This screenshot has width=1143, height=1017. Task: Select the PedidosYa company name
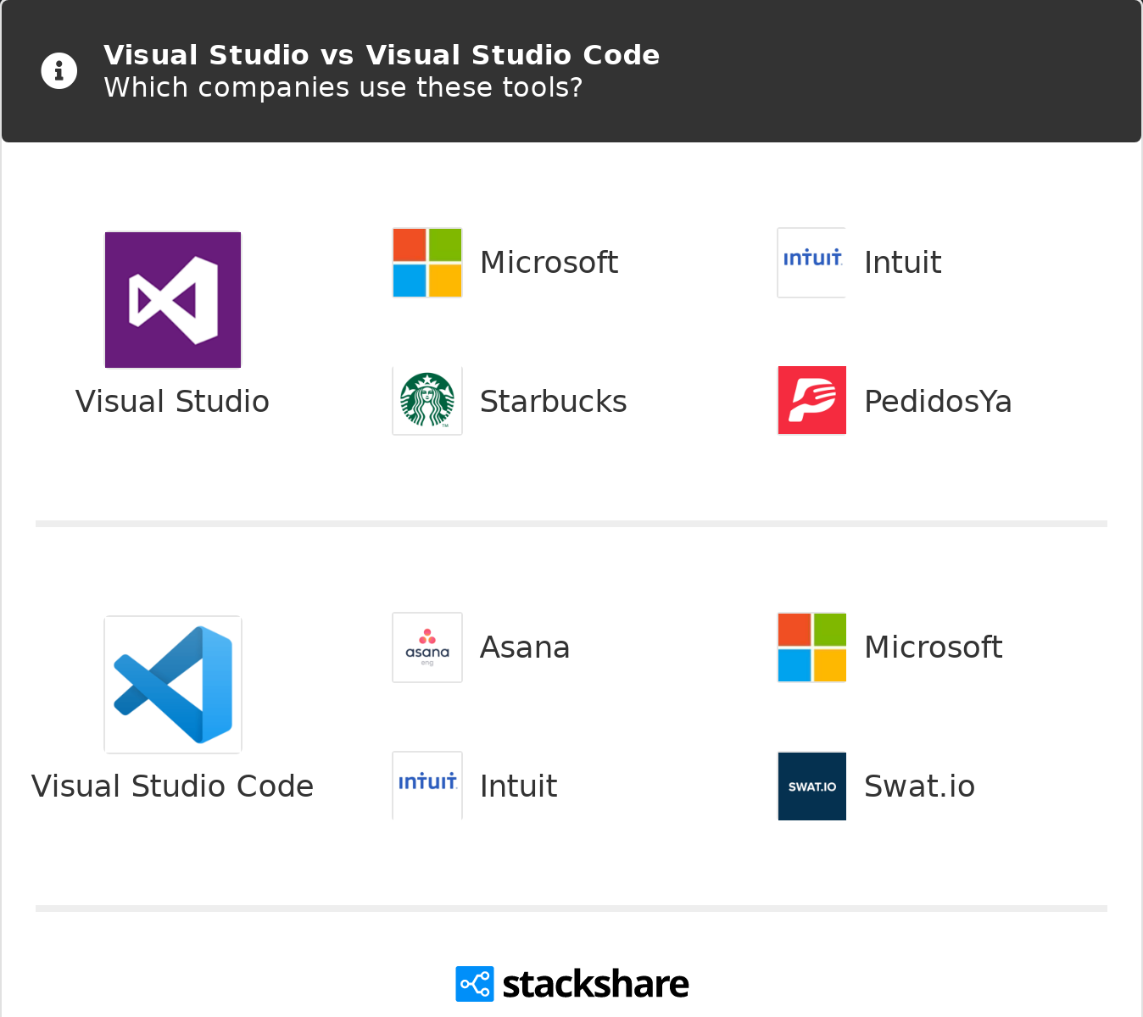[938, 401]
